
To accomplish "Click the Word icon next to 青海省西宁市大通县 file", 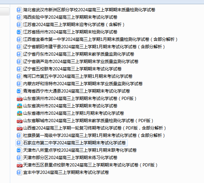I will [x=19, y=91].
